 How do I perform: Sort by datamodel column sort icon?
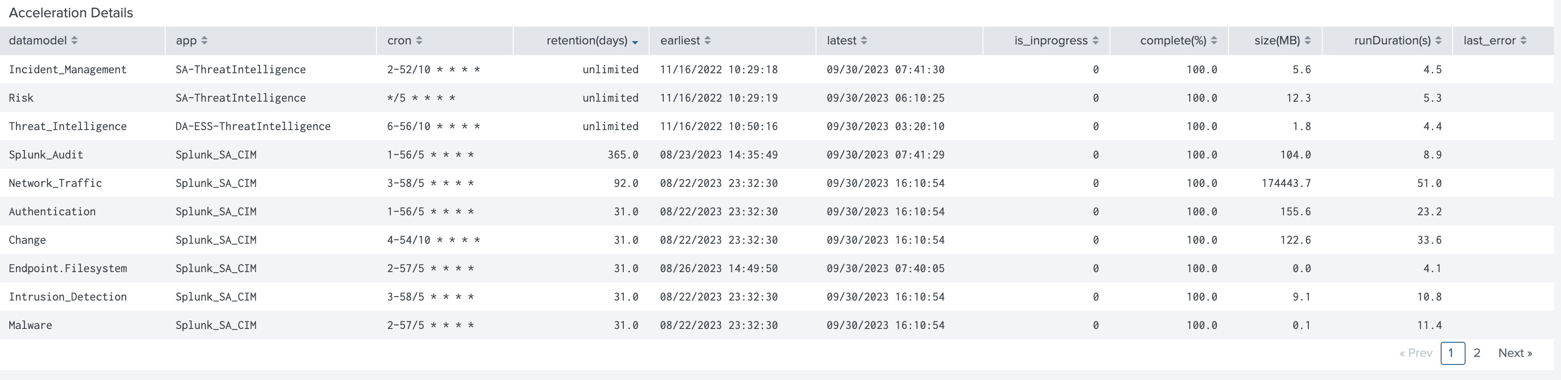[x=75, y=40]
